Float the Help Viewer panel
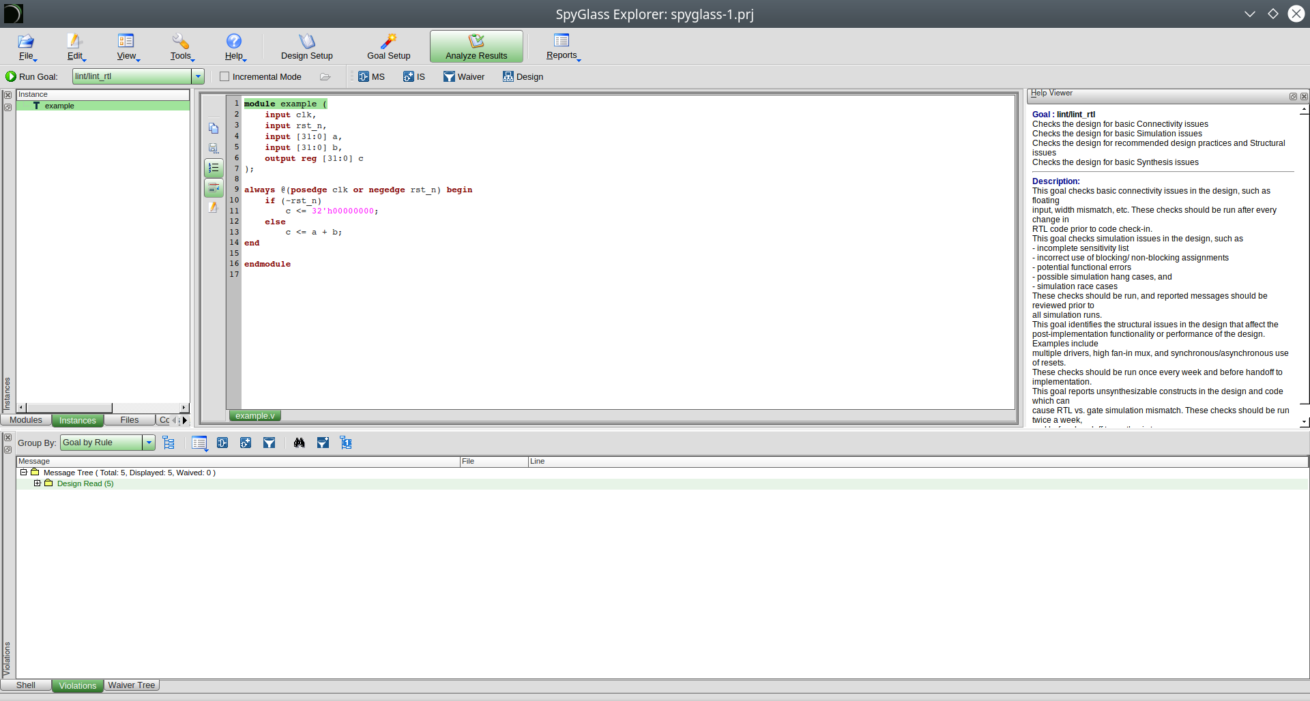Viewport: 1310px width, 701px height. click(1293, 97)
